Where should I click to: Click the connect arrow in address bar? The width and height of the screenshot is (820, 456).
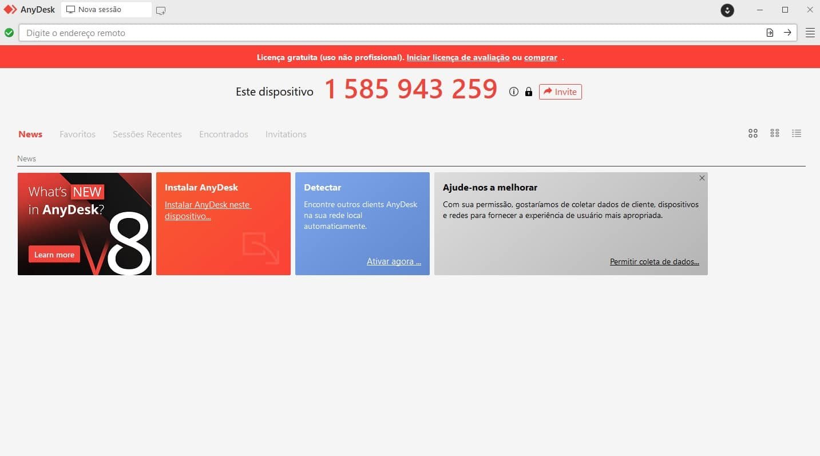[787, 33]
